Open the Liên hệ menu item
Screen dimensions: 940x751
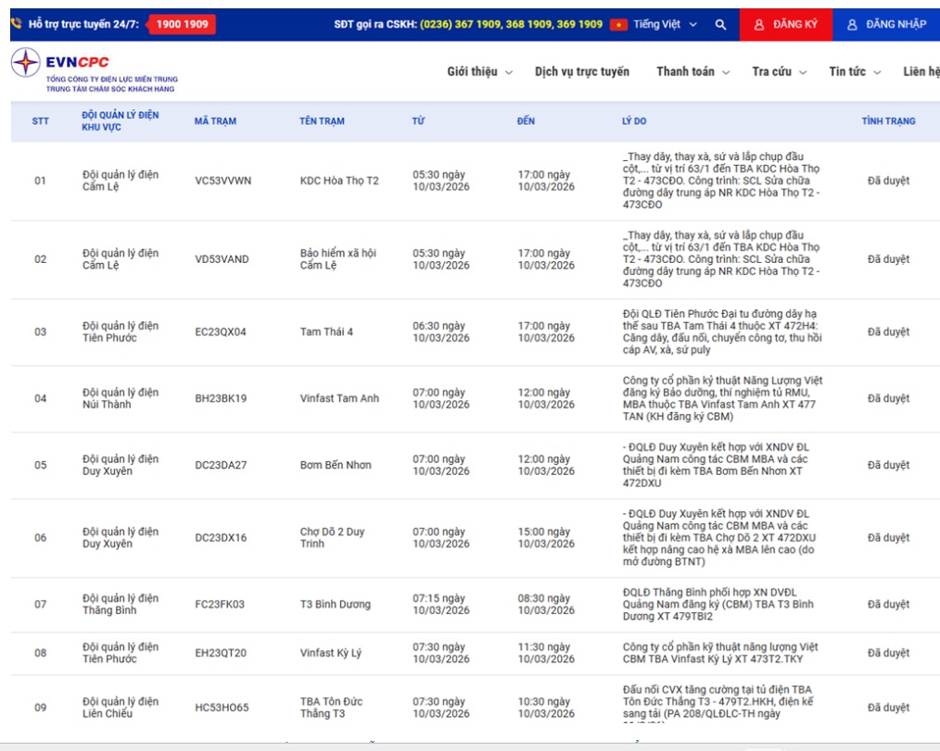pos(921,72)
